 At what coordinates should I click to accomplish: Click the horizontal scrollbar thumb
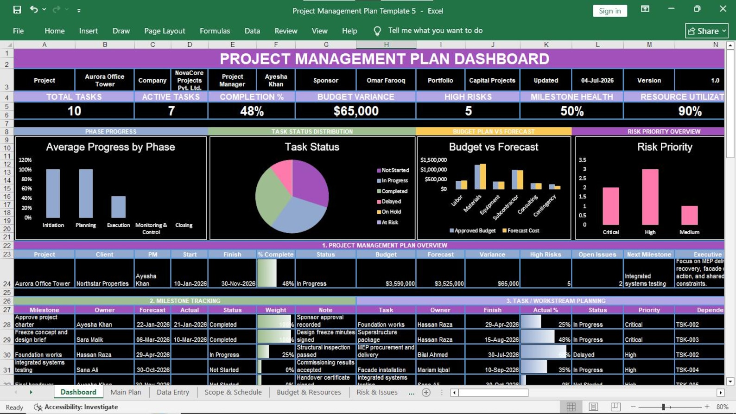coord(494,393)
